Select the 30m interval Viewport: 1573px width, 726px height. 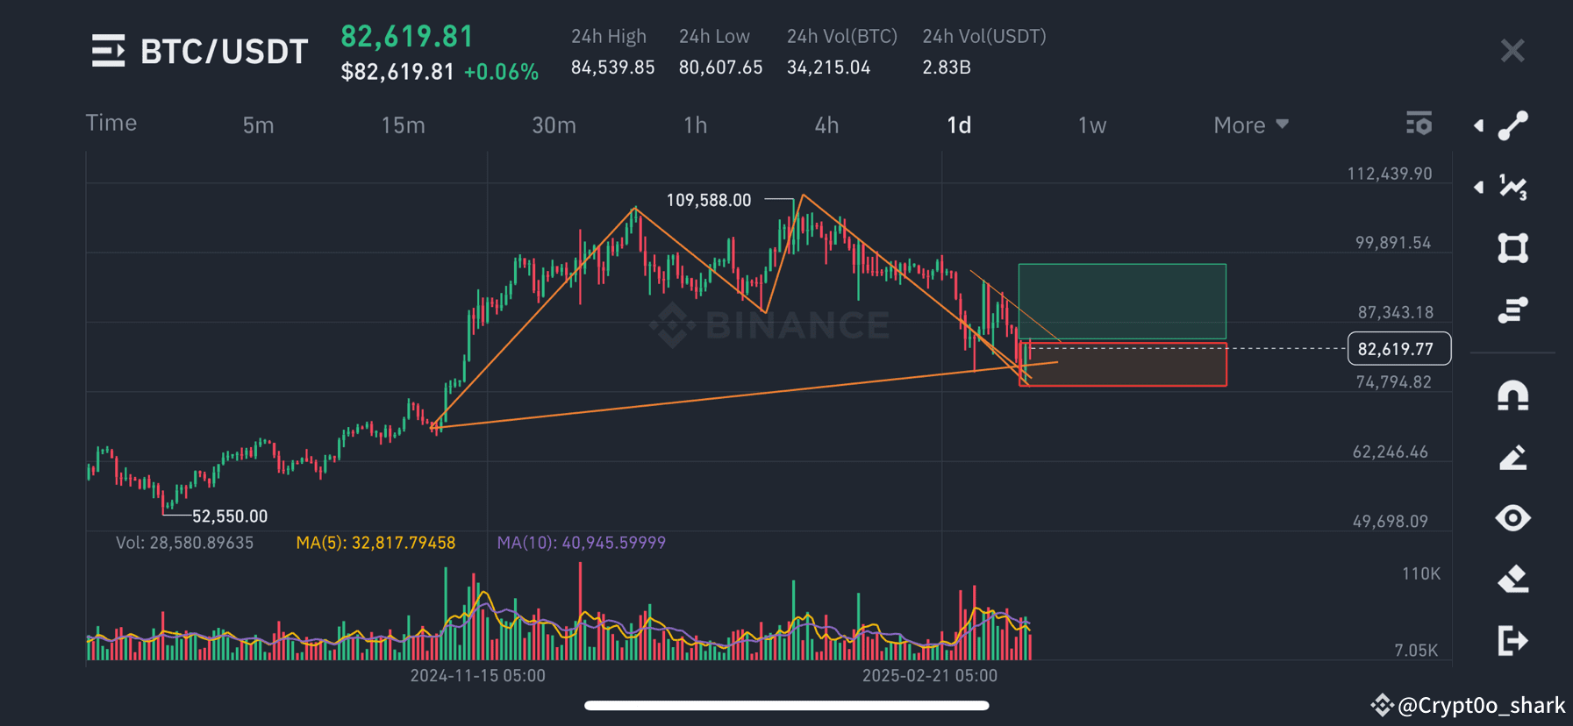click(x=554, y=125)
